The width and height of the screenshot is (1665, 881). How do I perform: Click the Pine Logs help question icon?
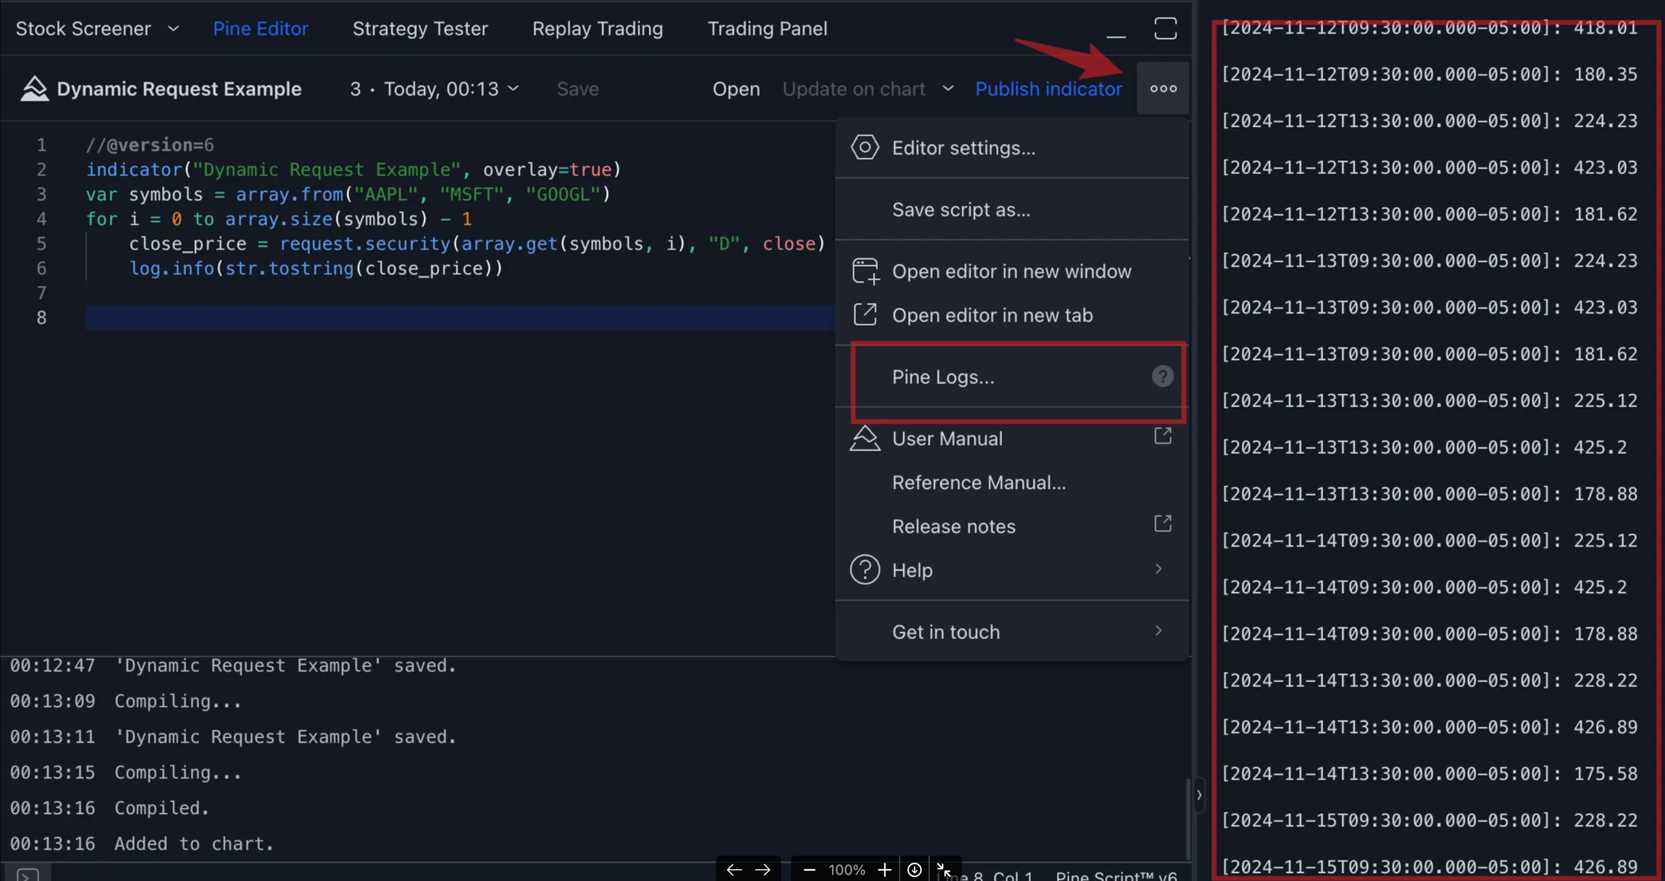(x=1163, y=376)
